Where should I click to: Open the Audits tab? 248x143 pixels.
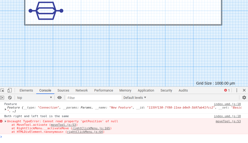pos(183,90)
